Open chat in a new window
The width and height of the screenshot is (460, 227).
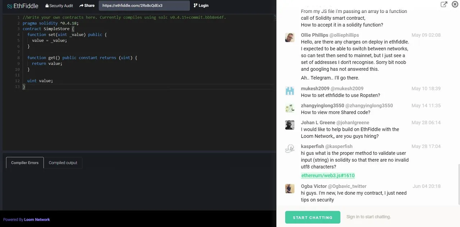click(x=444, y=4)
